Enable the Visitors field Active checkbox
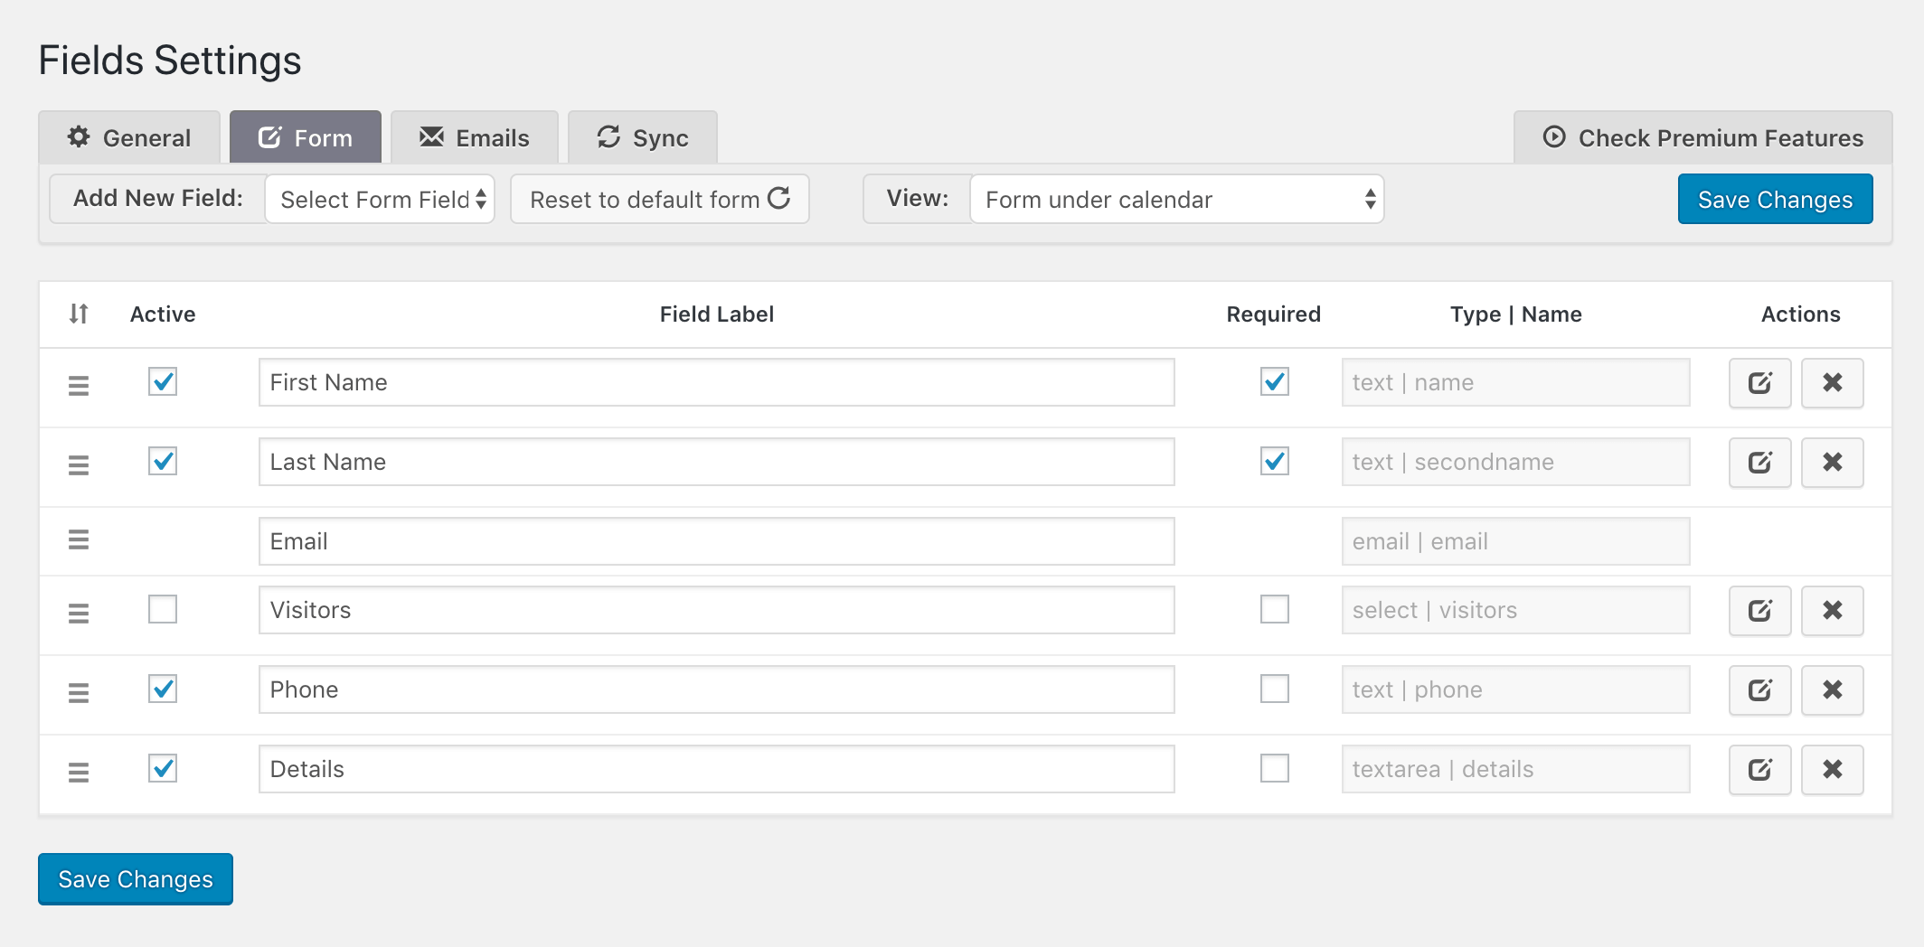The image size is (1924, 947). pyautogui.click(x=163, y=610)
